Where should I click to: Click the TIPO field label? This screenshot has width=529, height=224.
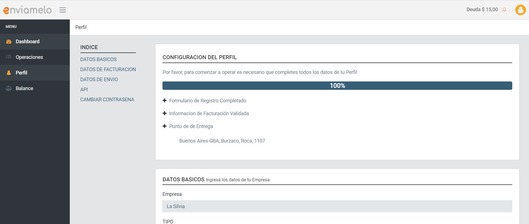click(x=168, y=221)
